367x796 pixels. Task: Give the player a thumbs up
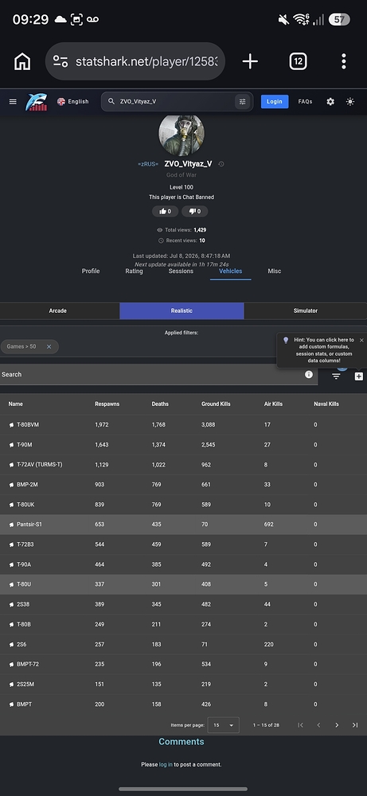[166, 211]
